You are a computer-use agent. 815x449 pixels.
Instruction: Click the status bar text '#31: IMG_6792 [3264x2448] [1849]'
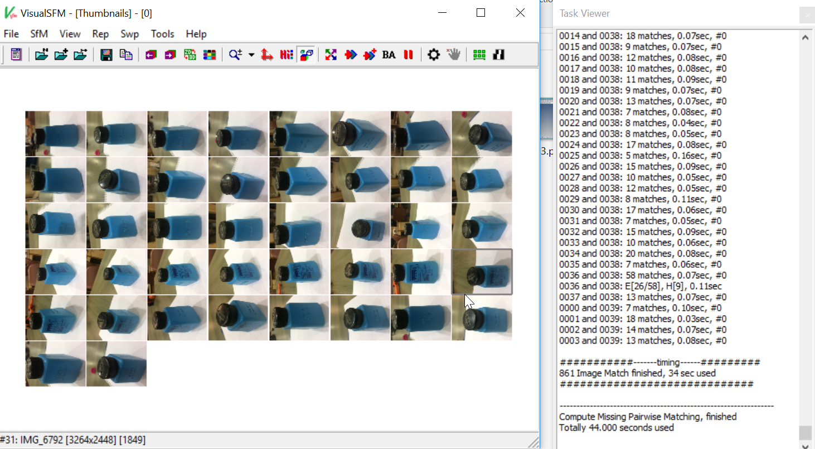[x=74, y=440]
